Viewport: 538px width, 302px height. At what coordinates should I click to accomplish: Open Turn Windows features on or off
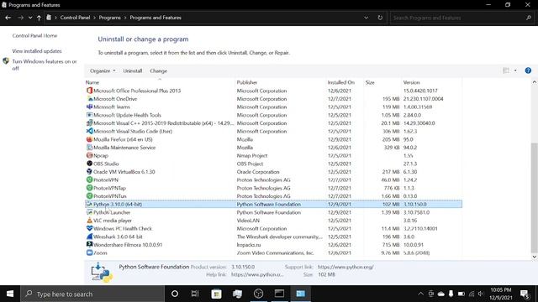pyautogui.click(x=45, y=65)
